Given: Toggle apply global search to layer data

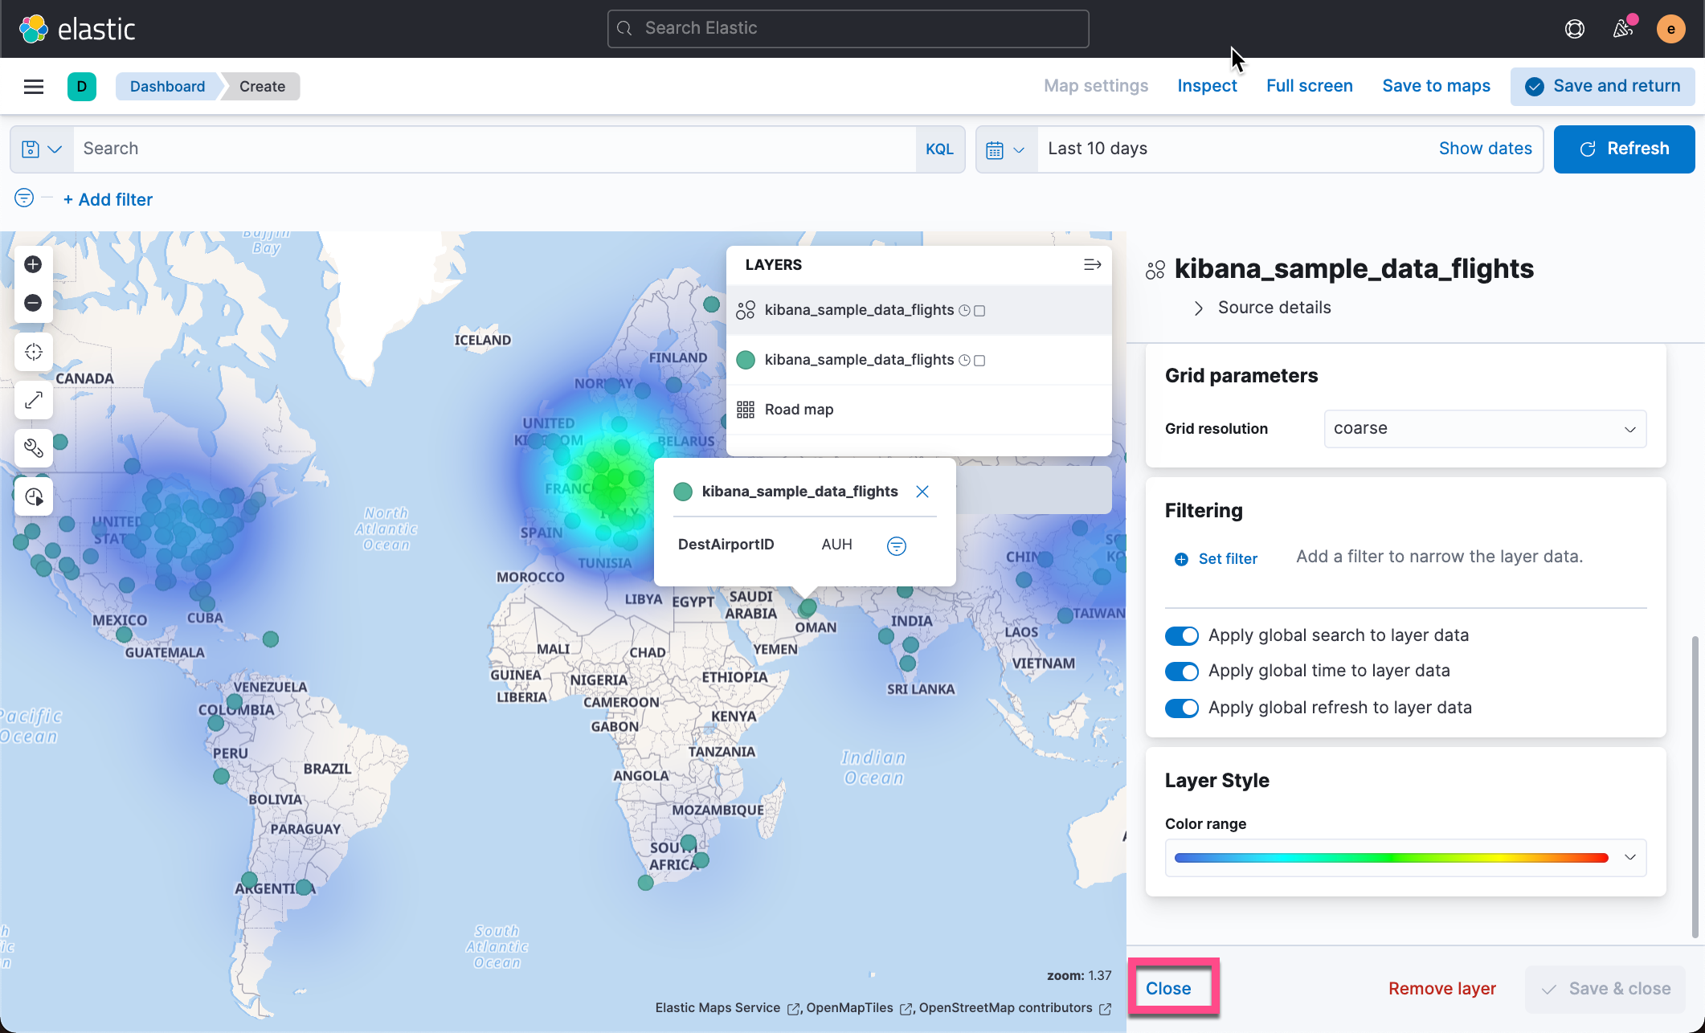Looking at the screenshot, I should click(x=1181, y=635).
